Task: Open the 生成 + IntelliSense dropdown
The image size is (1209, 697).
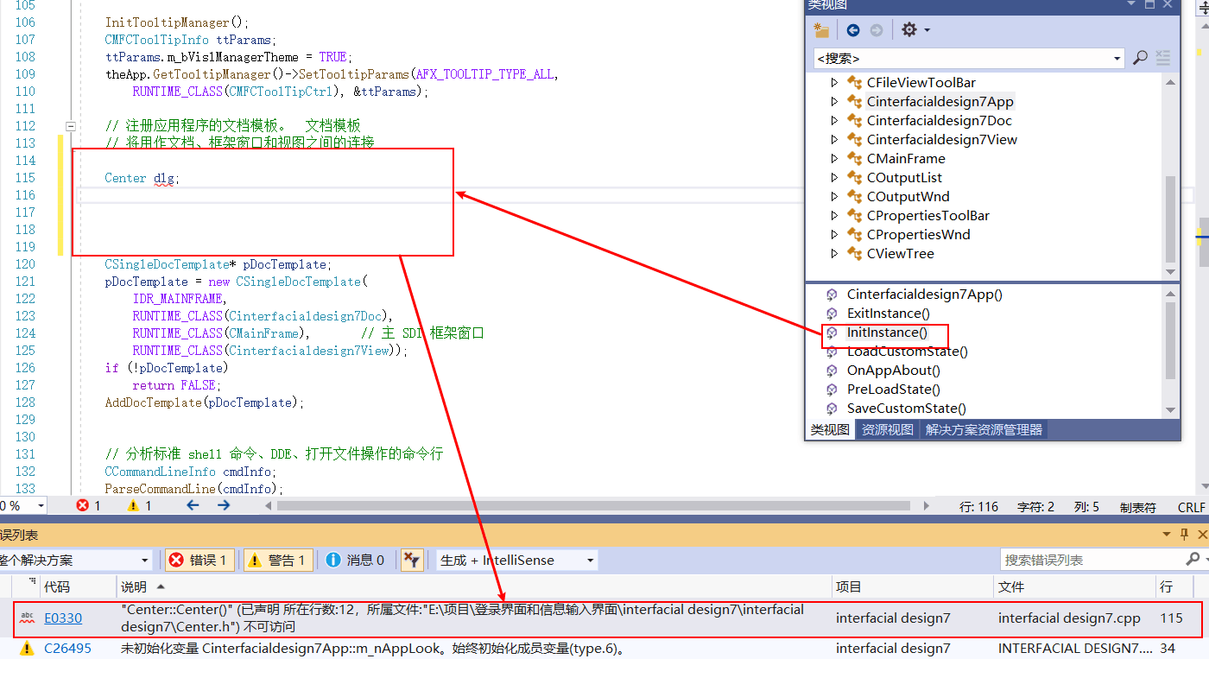Action: 591,561
